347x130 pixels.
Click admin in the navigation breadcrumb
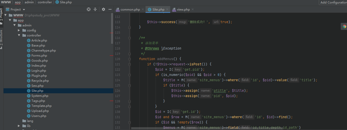29,2
